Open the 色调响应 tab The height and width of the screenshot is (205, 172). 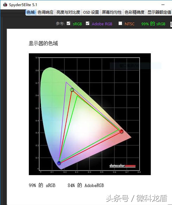point(45,12)
